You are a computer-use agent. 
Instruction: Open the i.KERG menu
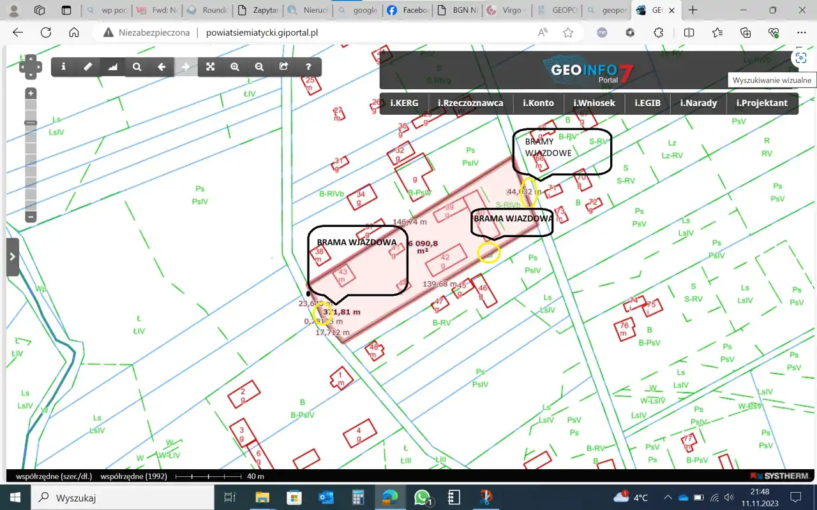(x=404, y=103)
